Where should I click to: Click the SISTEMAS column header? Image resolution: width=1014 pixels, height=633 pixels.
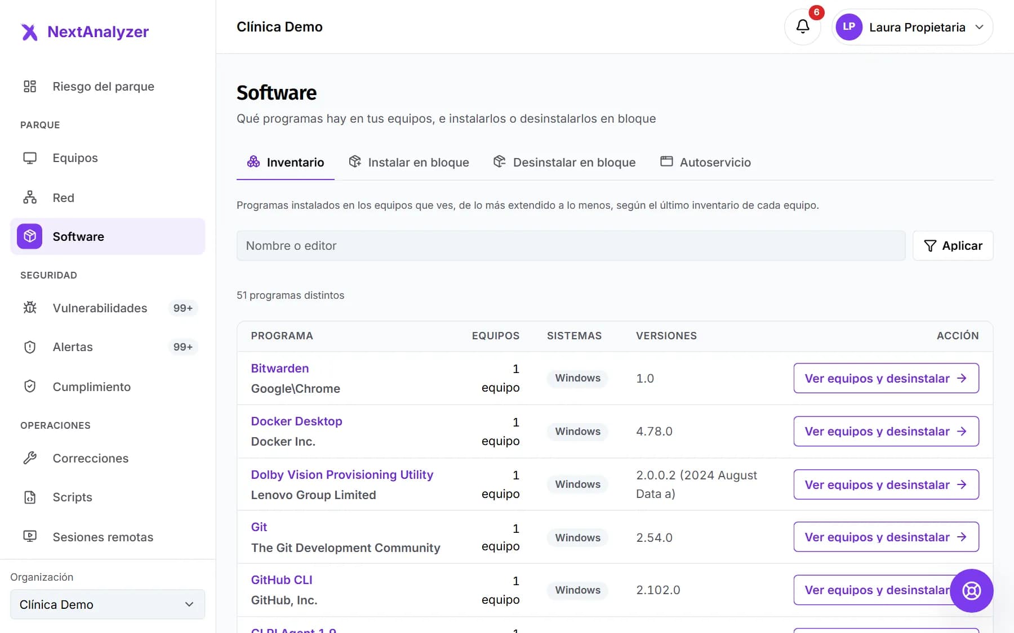(x=574, y=336)
